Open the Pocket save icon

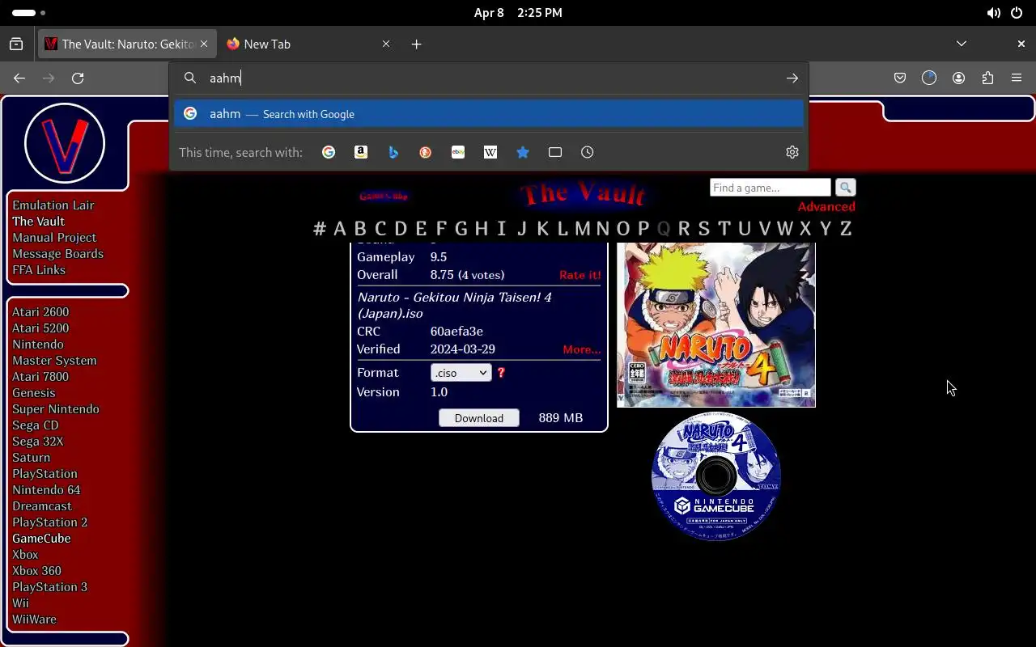(x=900, y=78)
